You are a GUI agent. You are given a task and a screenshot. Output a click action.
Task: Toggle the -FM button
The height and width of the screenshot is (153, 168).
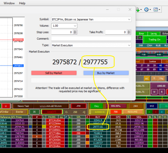pyautogui.click(x=78, y=106)
